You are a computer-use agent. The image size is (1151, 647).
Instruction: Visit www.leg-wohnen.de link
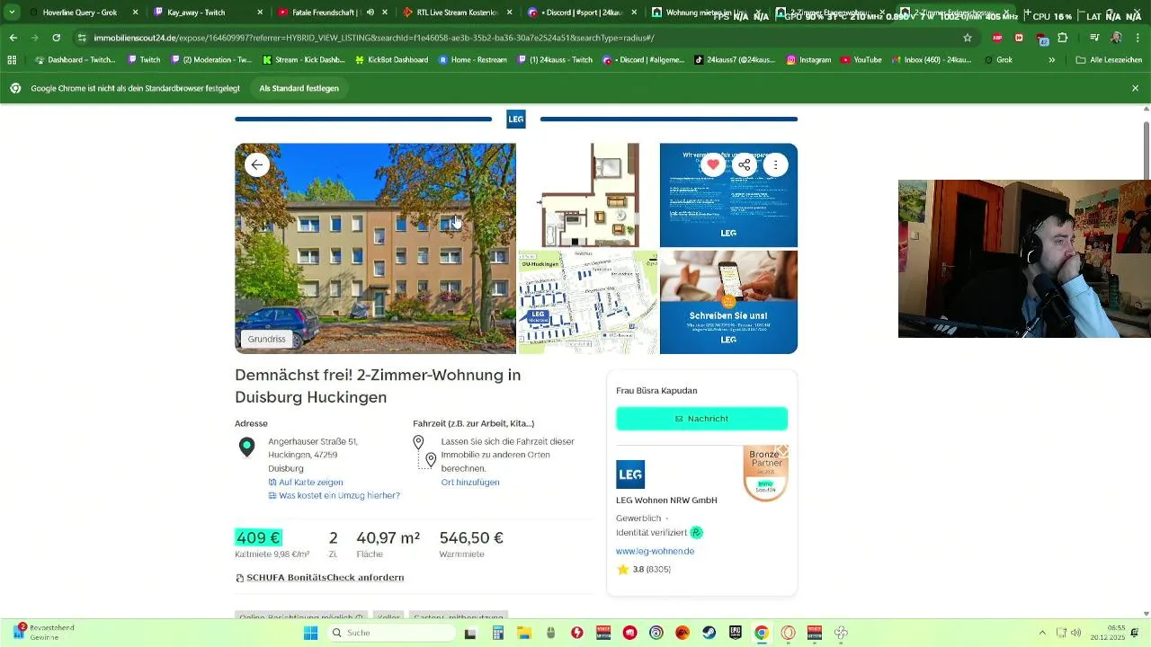pyautogui.click(x=655, y=551)
